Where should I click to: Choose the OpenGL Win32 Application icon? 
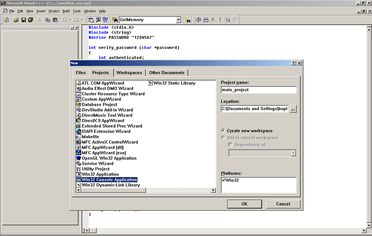[79, 158]
